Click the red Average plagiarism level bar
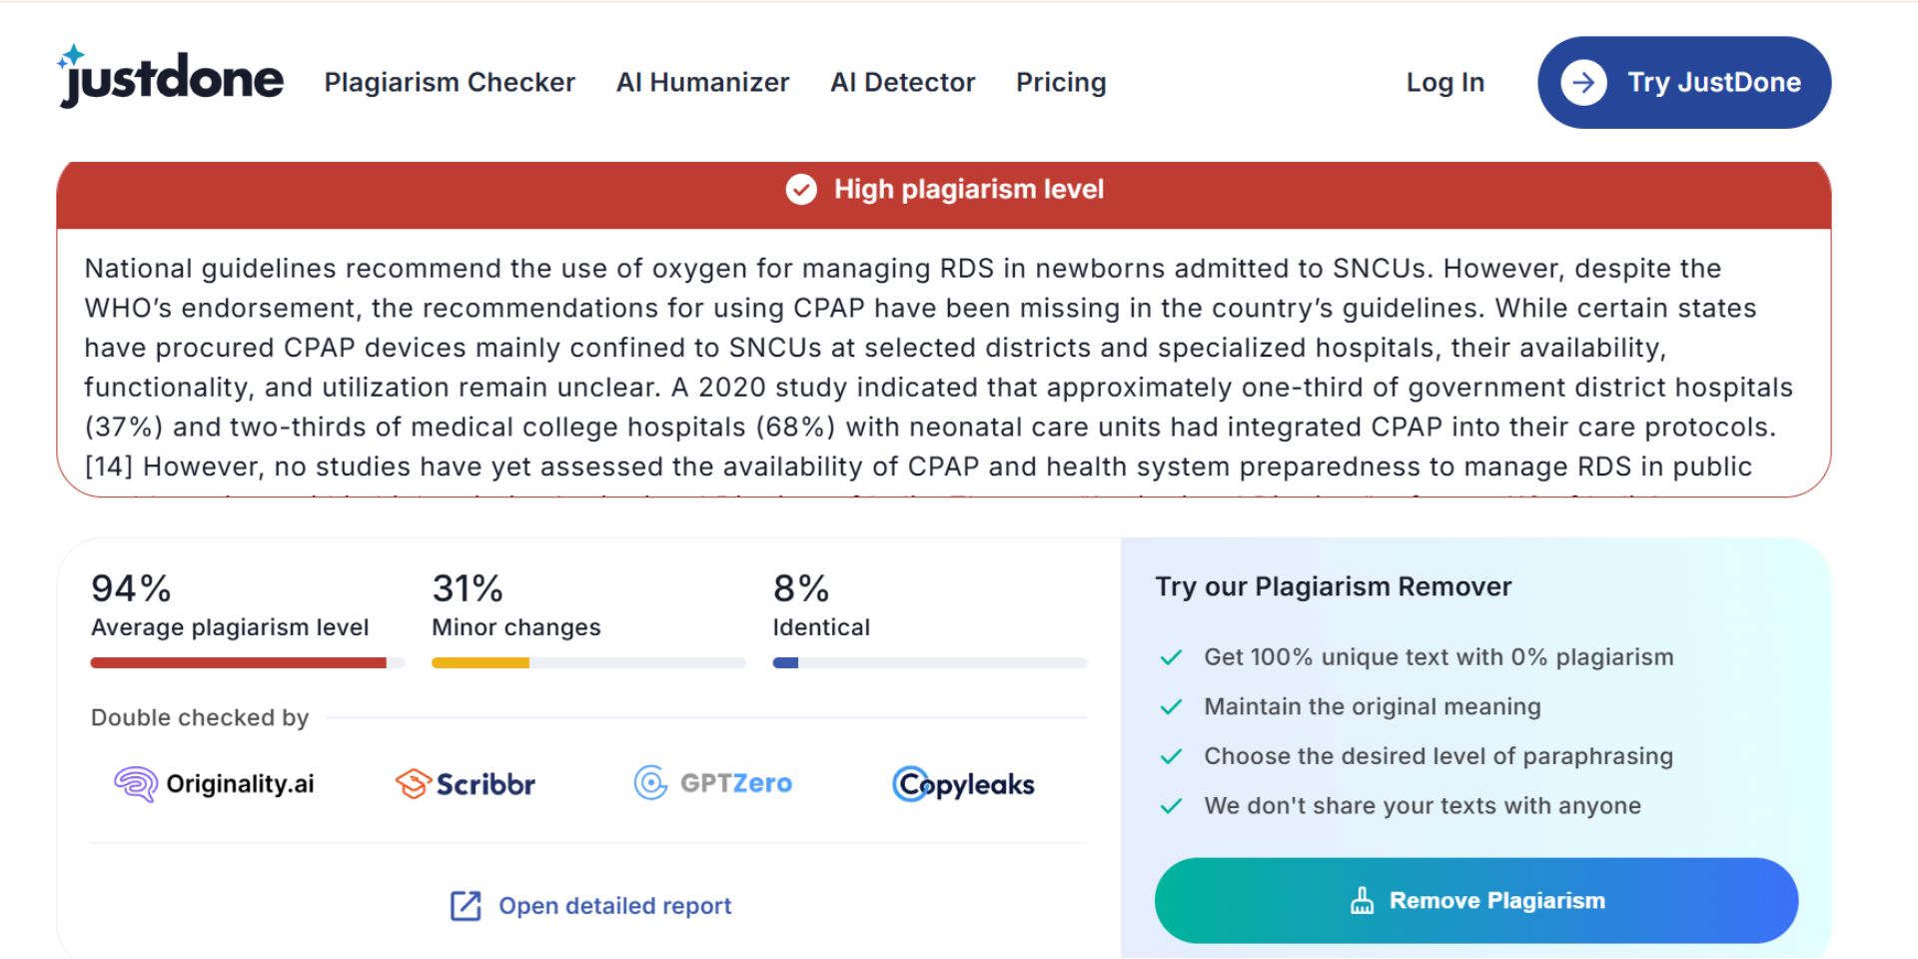Image resolution: width=1918 pixels, height=959 pixels. point(238,663)
